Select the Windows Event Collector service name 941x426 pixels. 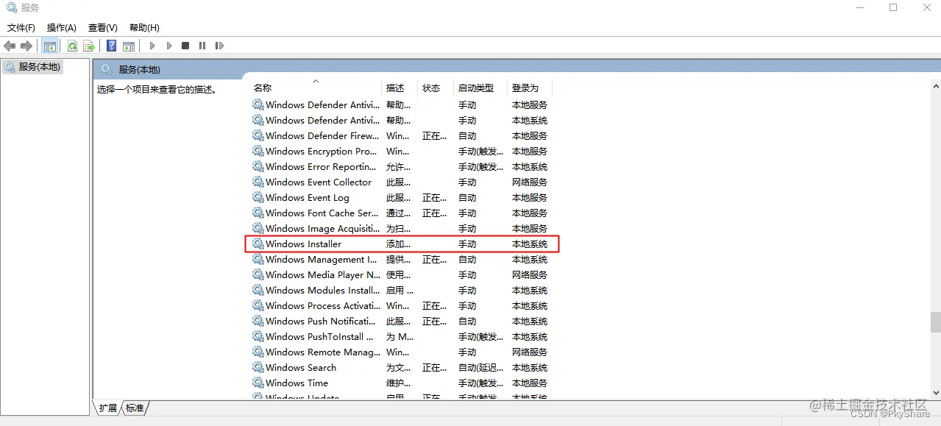coord(319,182)
